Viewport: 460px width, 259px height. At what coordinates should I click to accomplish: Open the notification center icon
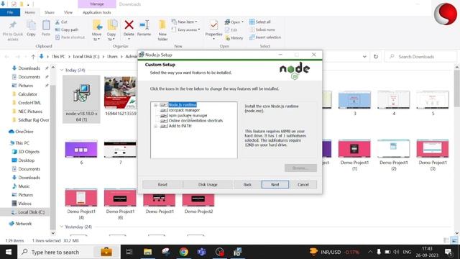click(x=448, y=252)
